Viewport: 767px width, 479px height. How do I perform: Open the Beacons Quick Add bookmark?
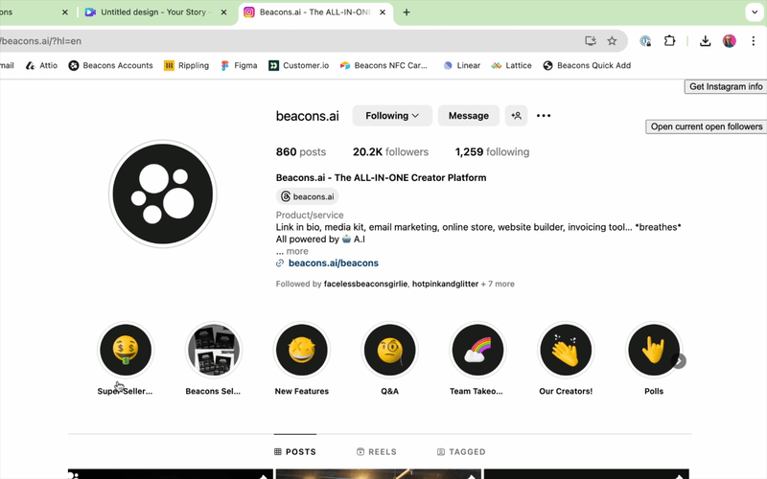point(587,65)
